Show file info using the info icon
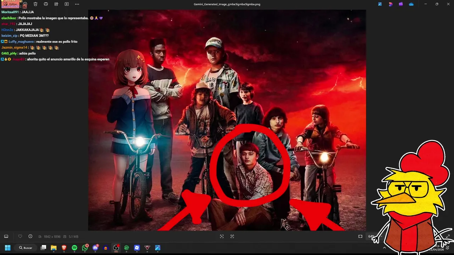 coord(30,236)
